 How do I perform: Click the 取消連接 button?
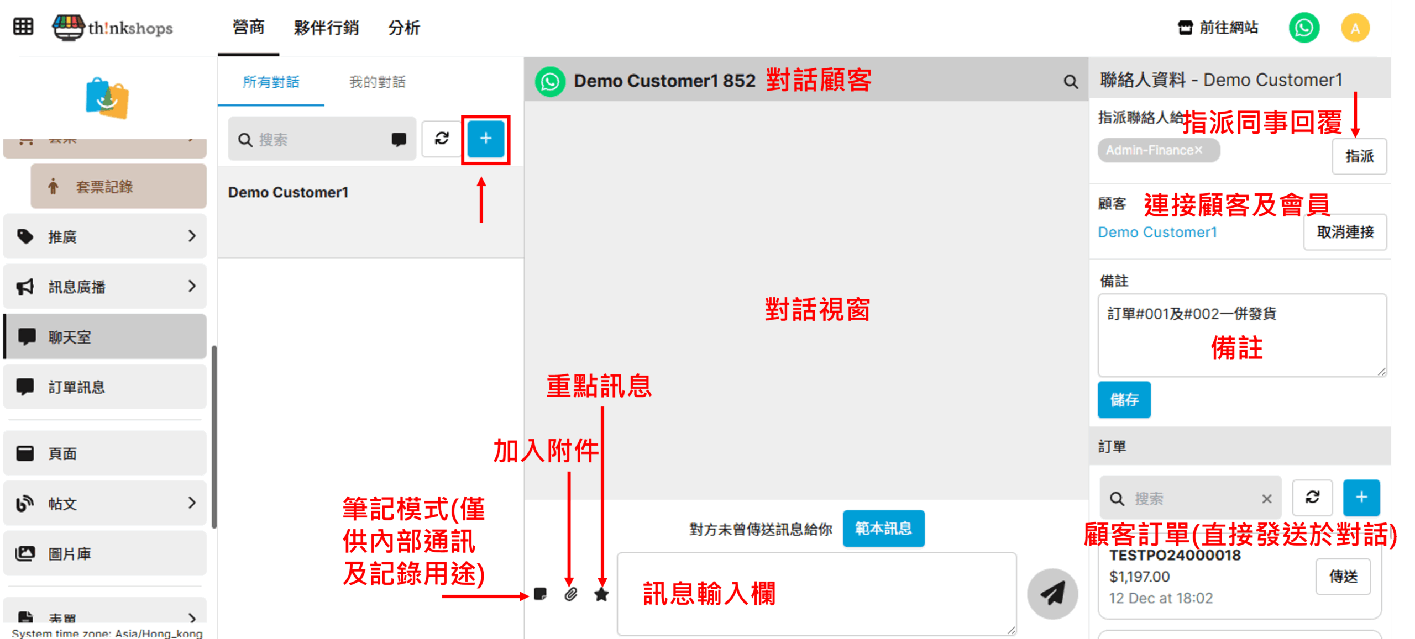1345,232
